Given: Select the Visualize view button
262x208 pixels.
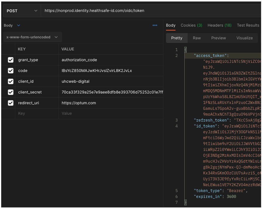Looking at the screenshot, I should 244,38.
